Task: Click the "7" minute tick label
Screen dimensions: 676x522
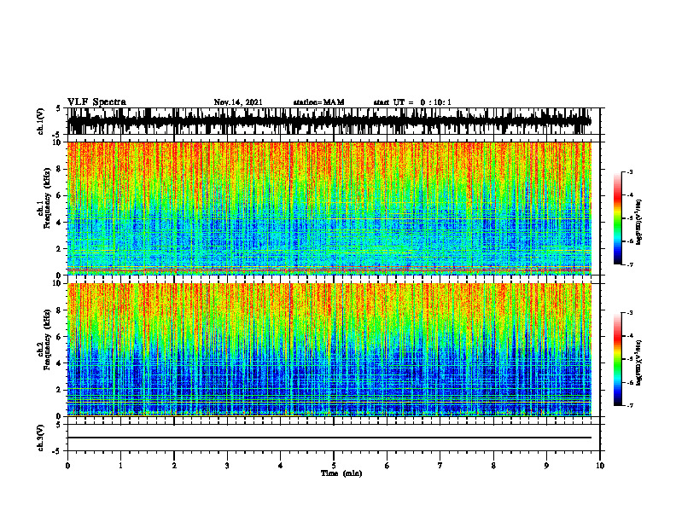Action: [x=440, y=466]
